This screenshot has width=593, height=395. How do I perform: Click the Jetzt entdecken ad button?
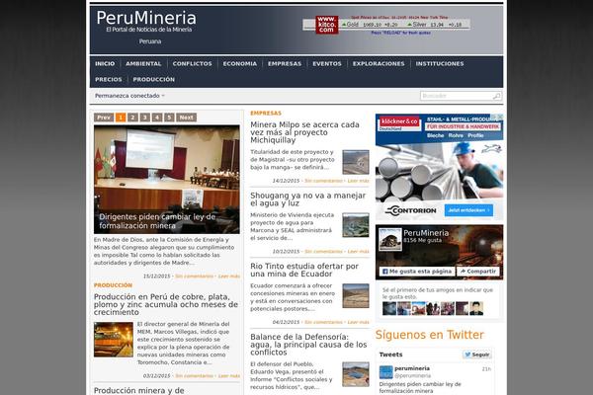coord(468,210)
